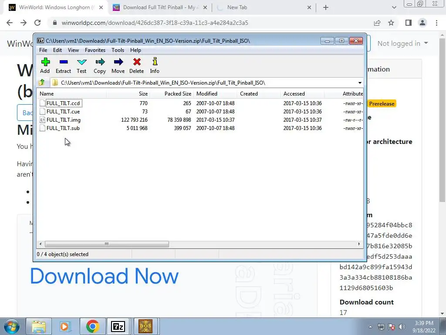Click the Chrome address bar URL
The height and width of the screenshot is (335, 446).
point(155,23)
